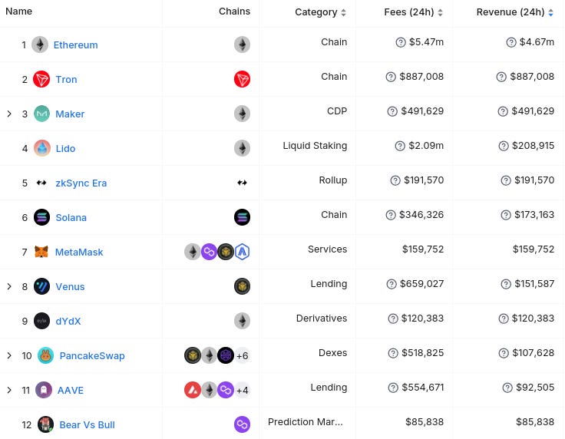Screen dimensions: 565x439
Task: Click the Derivatives category for dYdX
Action: point(322,319)
